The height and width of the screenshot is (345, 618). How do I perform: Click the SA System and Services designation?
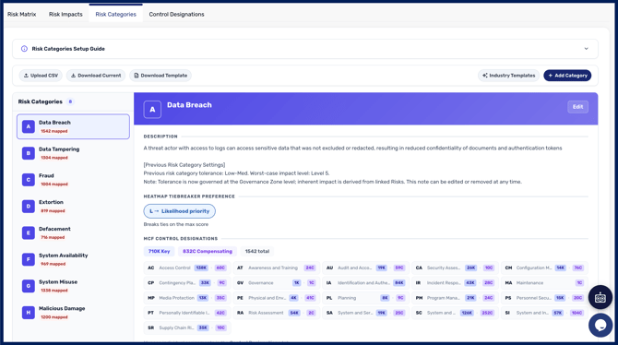point(366,313)
